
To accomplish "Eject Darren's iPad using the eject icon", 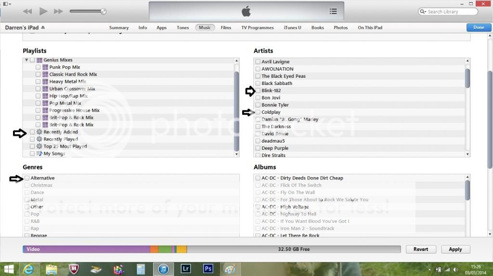I will point(43,27).
